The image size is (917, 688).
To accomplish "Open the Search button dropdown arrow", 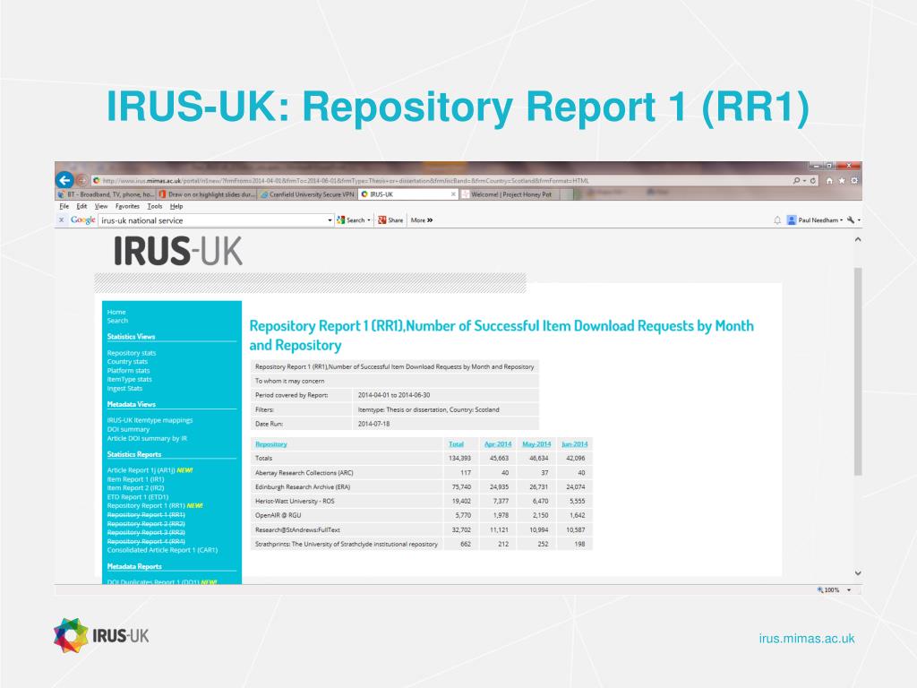I will (x=369, y=220).
